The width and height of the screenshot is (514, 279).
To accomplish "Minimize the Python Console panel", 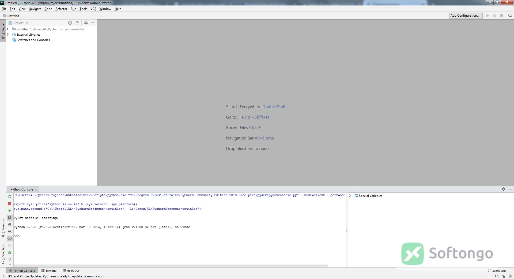I will (511, 189).
